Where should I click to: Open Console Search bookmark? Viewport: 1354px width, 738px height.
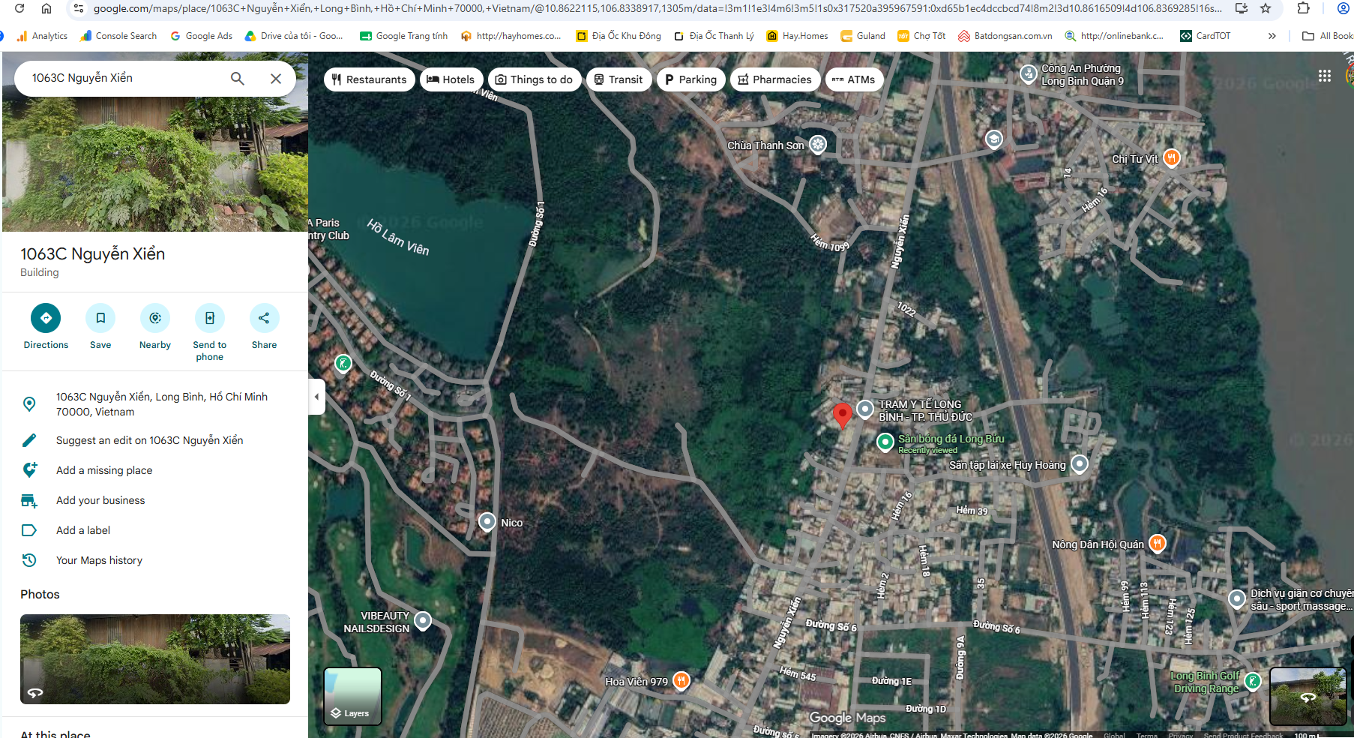point(118,36)
